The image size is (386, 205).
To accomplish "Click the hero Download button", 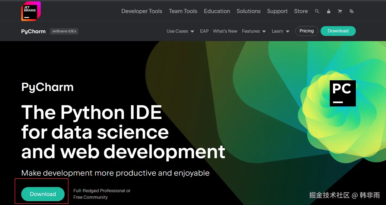I will 43,194.
